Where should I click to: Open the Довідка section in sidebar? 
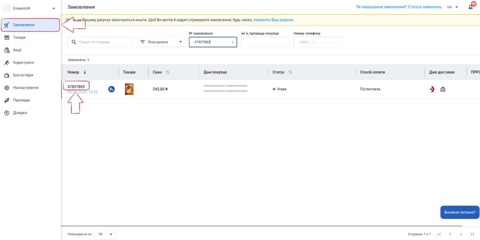20,113
